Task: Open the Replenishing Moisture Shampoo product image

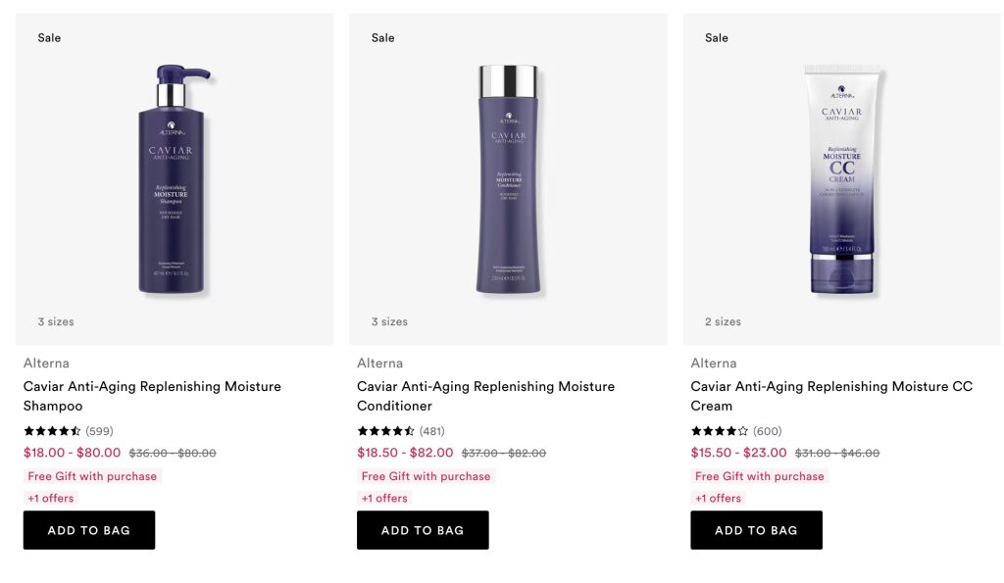Action: tap(174, 179)
